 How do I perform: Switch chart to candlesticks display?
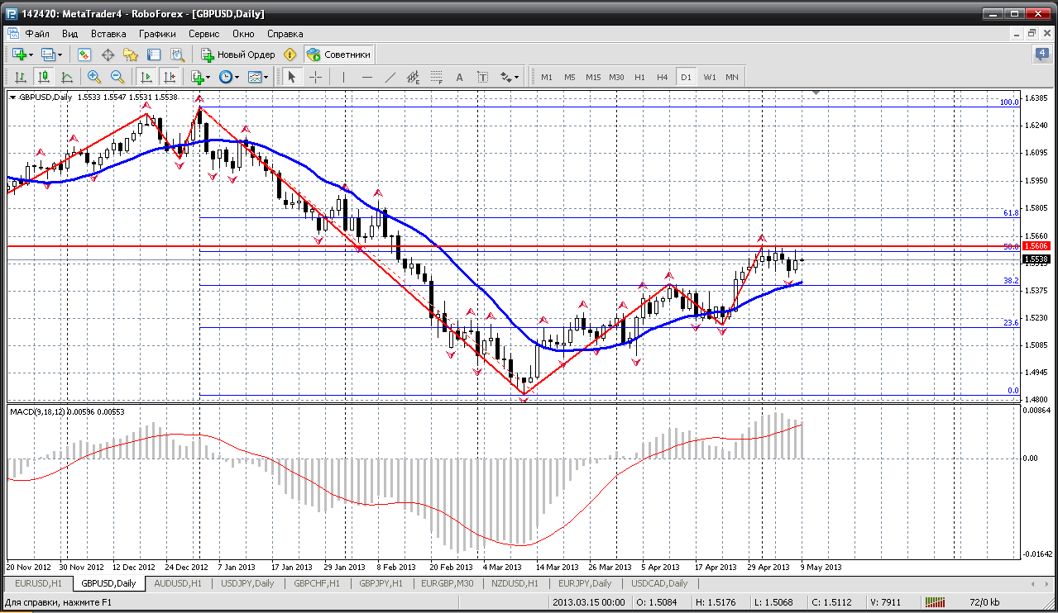44,77
